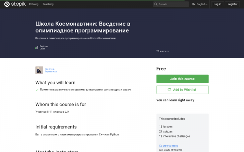
Task: Open the instructor avatar thumbnail
Action: click(39, 70)
